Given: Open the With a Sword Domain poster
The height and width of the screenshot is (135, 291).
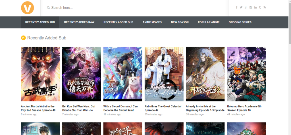Looking at the screenshot, I should pyautogui.click(x=123, y=74).
